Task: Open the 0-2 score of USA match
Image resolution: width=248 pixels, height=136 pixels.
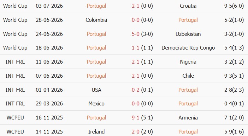Action: pyautogui.click(x=135, y=90)
